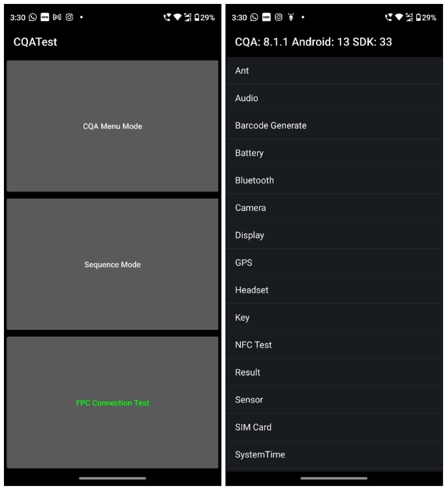
Task: Tap the battery icon showing 29% on left screen
Action: (196, 17)
